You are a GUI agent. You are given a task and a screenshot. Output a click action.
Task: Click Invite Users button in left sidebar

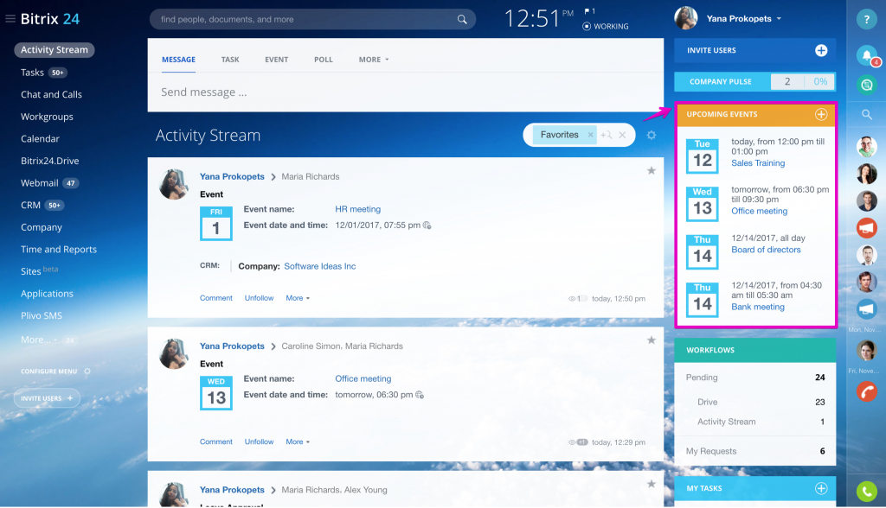(x=47, y=398)
